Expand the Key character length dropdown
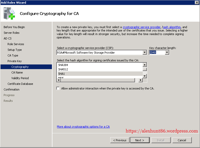The width and height of the screenshot is (200, 148). click(167, 53)
